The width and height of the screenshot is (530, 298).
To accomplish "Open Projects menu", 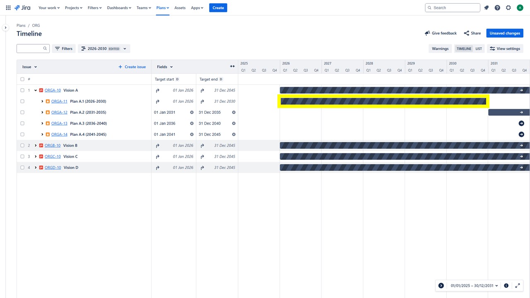I will coord(73,7).
